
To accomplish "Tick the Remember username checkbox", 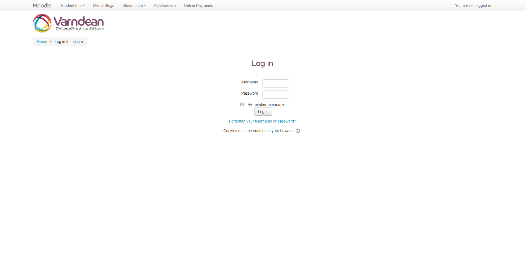I will tap(242, 104).
